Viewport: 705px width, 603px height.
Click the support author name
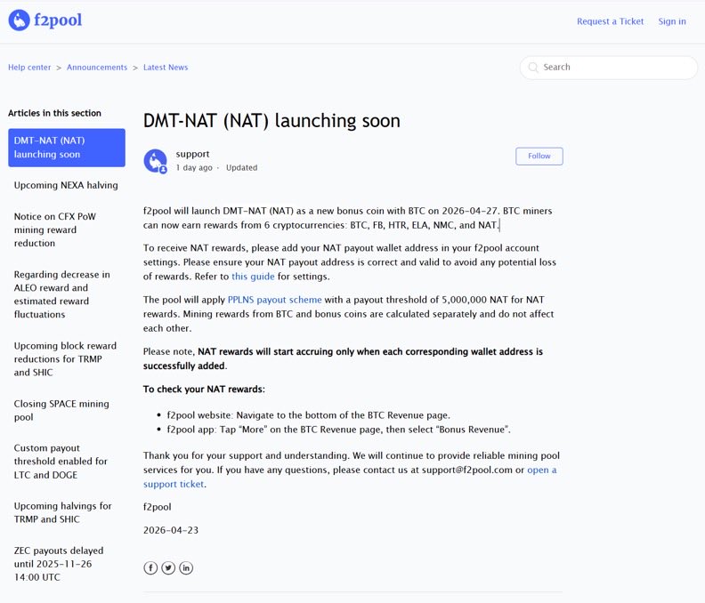point(192,154)
